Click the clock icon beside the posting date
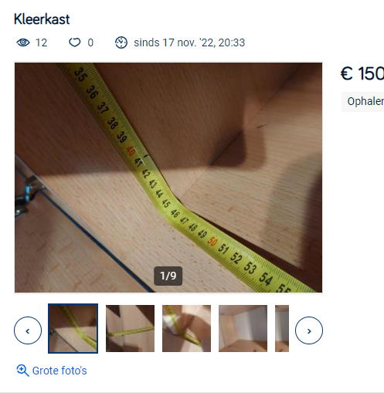Screen dimensions: 384x393 click(121, 42)
